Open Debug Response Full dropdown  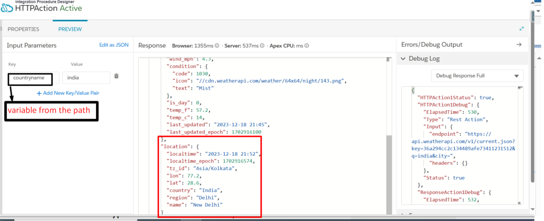point(477,76)
